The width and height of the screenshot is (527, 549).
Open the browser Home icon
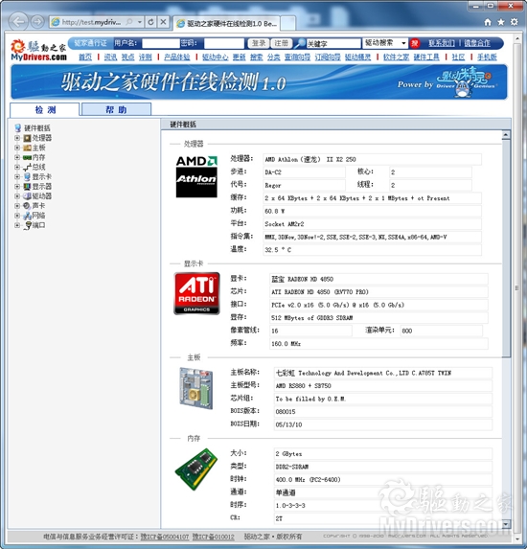point(488,22)
